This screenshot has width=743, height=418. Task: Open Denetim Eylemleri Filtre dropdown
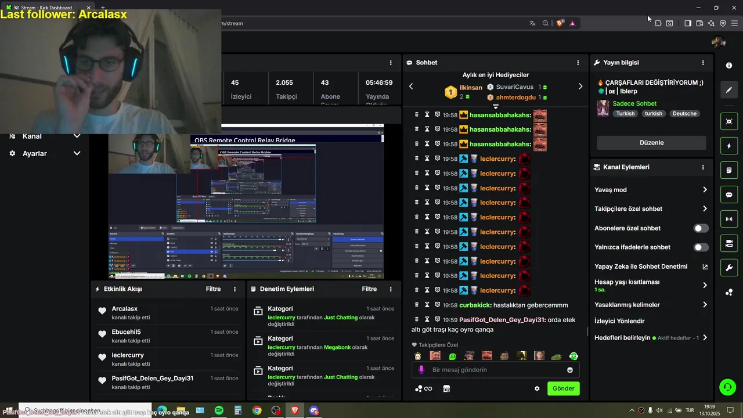click(x=369, y=289)
